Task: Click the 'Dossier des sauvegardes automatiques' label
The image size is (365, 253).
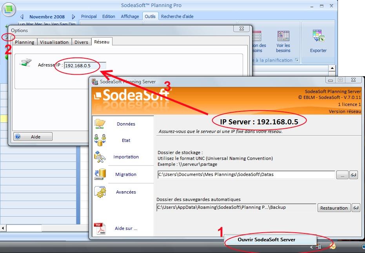Action: tap(198, 199)
